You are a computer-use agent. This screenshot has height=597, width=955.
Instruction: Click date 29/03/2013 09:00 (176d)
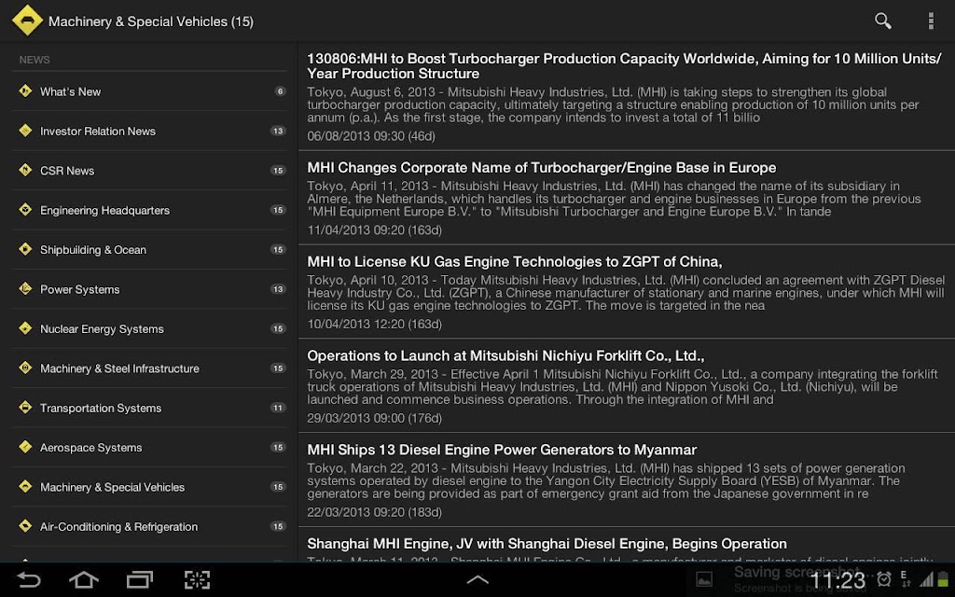[x=375, y=418]
